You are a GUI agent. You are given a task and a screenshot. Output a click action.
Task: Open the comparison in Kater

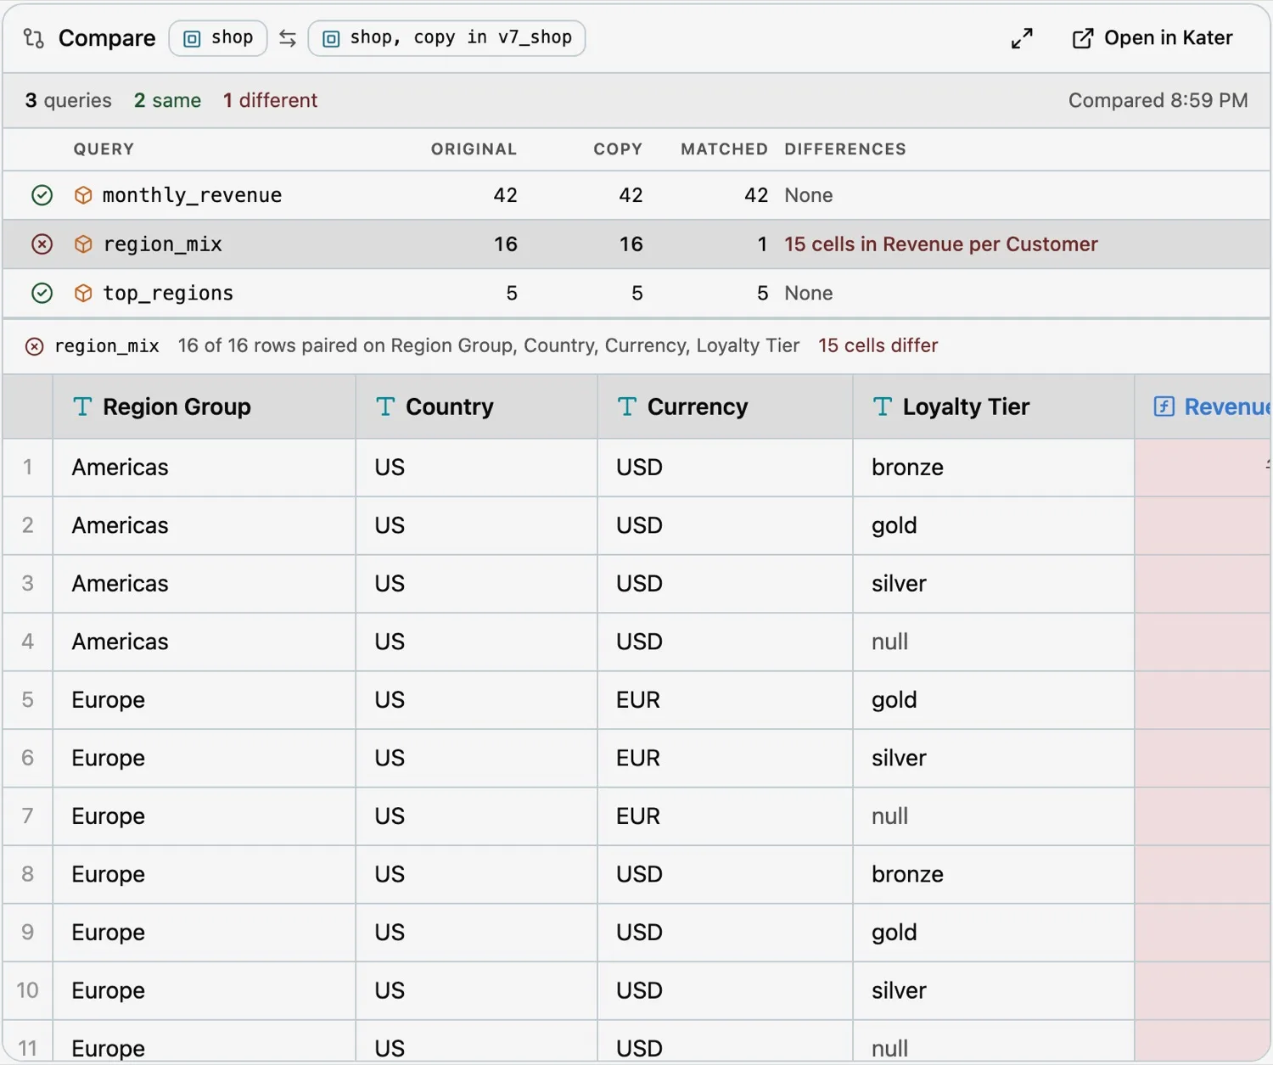1152,38
